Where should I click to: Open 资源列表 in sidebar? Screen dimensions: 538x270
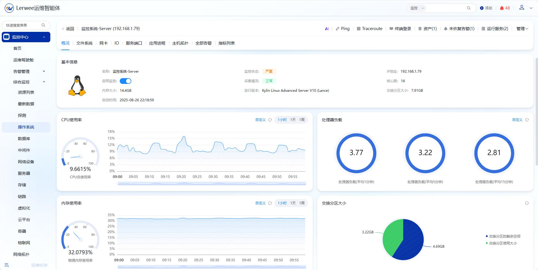(26, 92)
